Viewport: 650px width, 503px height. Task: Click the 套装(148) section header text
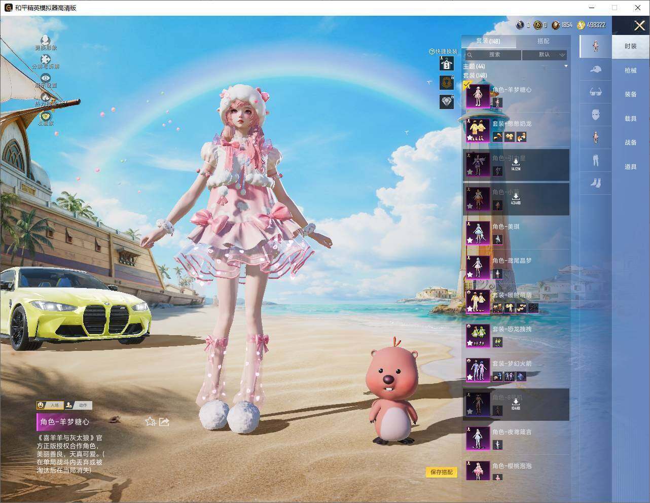click(475, 76)
